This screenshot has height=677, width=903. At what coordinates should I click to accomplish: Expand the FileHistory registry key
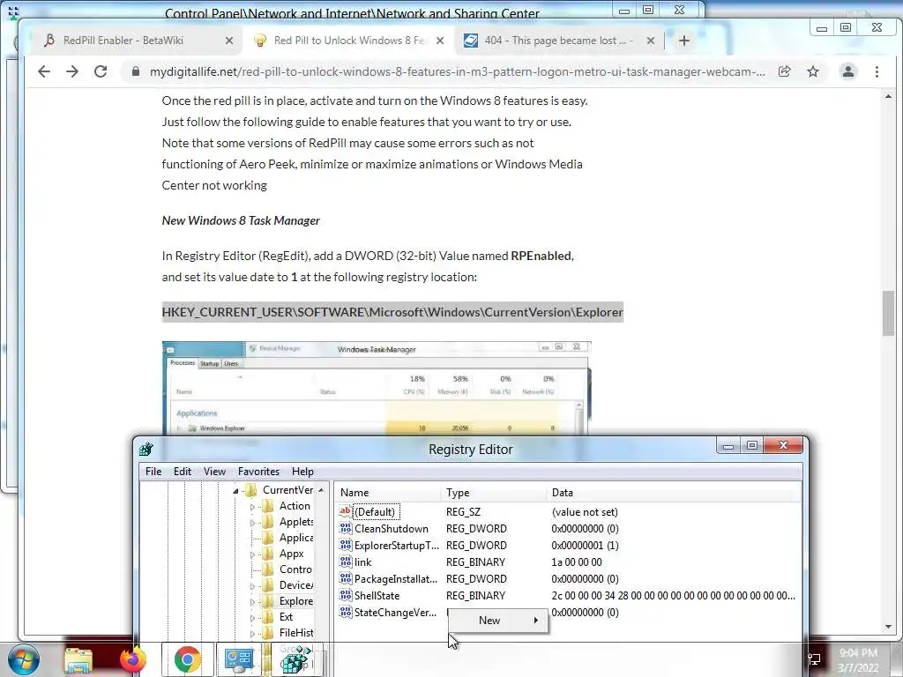(252, 634)
